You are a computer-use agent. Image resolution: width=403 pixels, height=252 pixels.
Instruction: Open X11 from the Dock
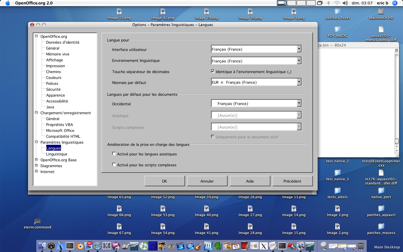(263, 246)
